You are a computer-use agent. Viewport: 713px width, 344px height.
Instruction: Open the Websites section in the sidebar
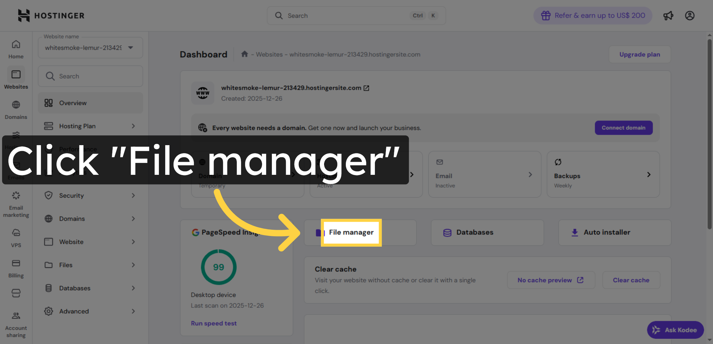(x=16, y=78)
